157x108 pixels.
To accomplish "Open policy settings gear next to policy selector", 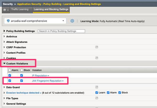I will click(x=72, y=21).
